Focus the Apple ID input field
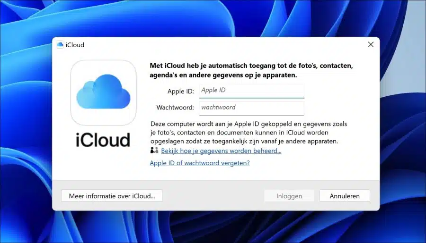The width and height of the screenshot is (426, 243). click(x=251, y=91)
